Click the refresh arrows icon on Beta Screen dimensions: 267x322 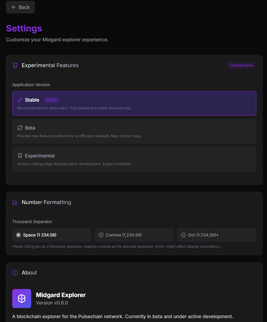click(20, 128)
